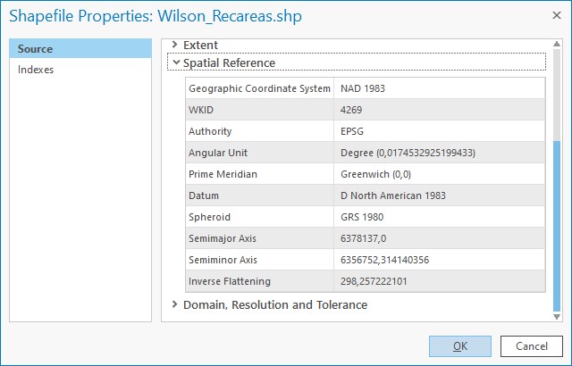This screenshot has height=366, width=572.
Task: Expand Domain, Resolution and Tolerance section
Action: pos(175,304)
